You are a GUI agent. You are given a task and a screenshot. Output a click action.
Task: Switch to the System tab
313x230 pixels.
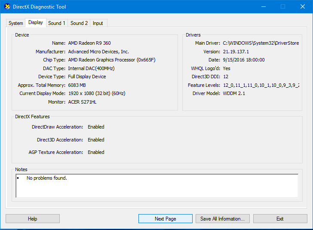pos(15,23)
